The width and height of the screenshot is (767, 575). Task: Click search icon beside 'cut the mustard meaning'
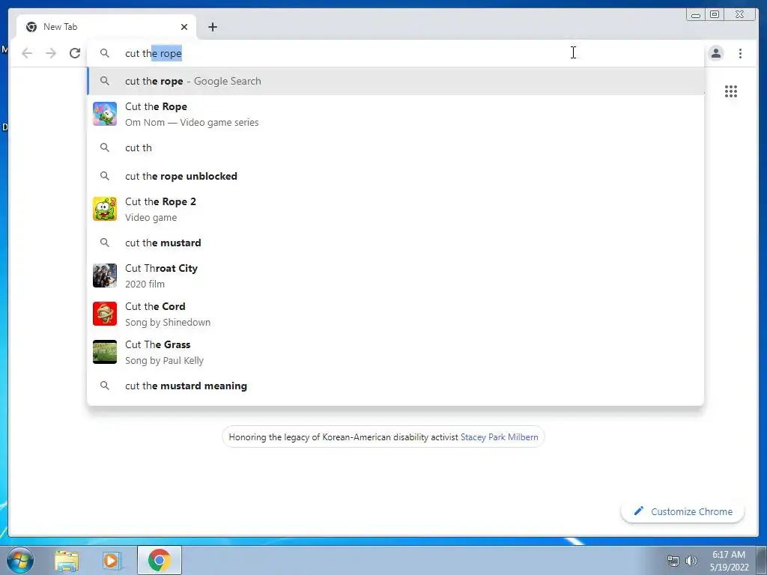point(105,386)
